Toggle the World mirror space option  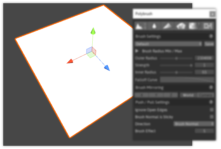[x=188, y=95]
